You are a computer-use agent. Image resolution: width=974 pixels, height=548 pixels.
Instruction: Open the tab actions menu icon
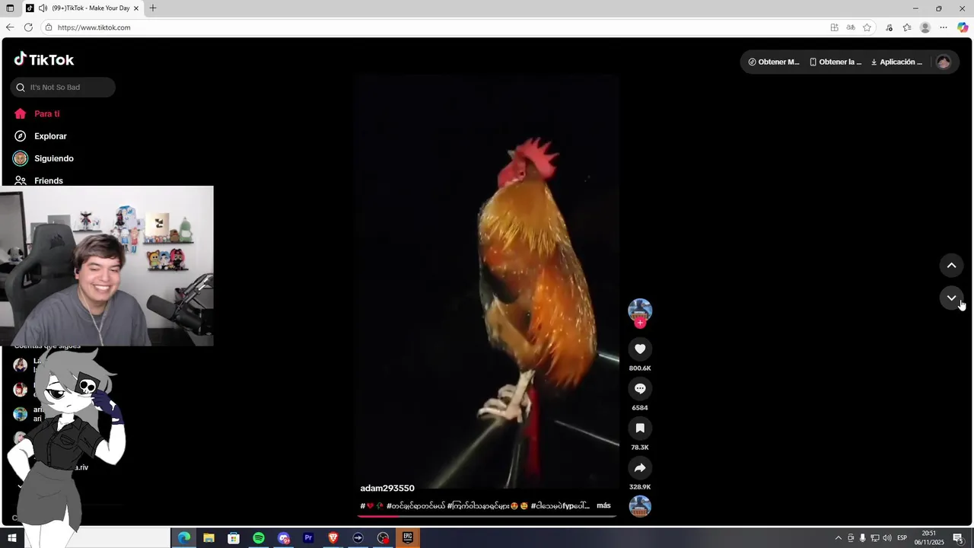click(10, 8)
